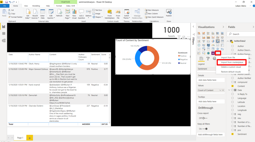
Task: Add a new page with plus button
Action: 30,138
